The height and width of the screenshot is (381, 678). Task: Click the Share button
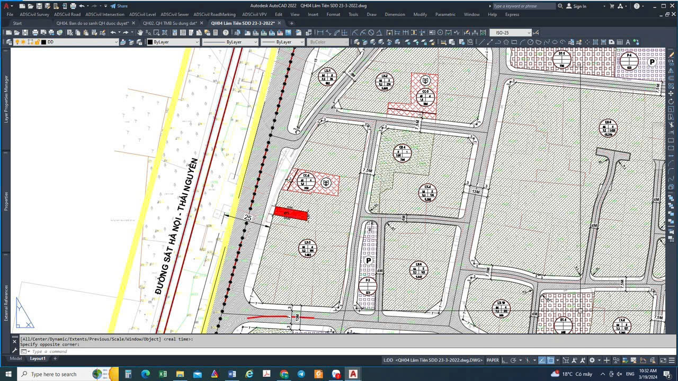pos(119,6)
